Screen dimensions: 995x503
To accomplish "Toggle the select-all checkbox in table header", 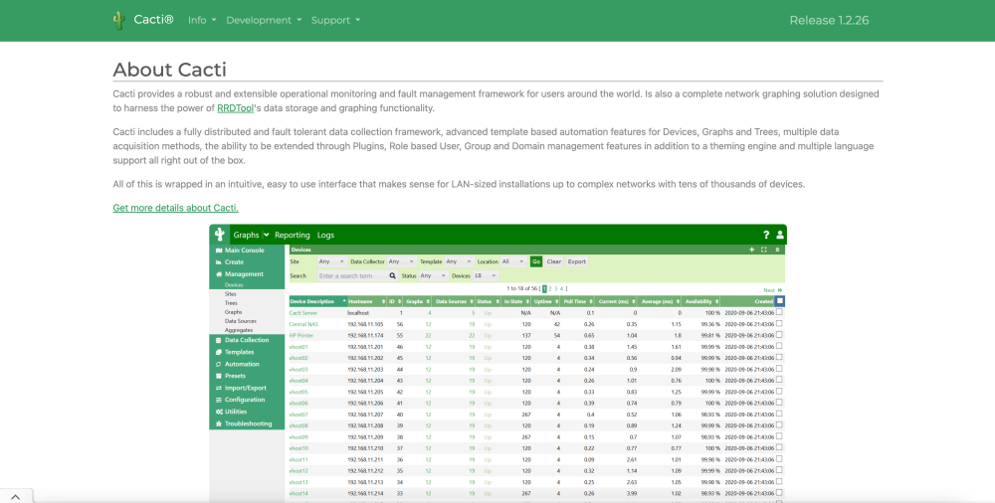I will (780, 300).
